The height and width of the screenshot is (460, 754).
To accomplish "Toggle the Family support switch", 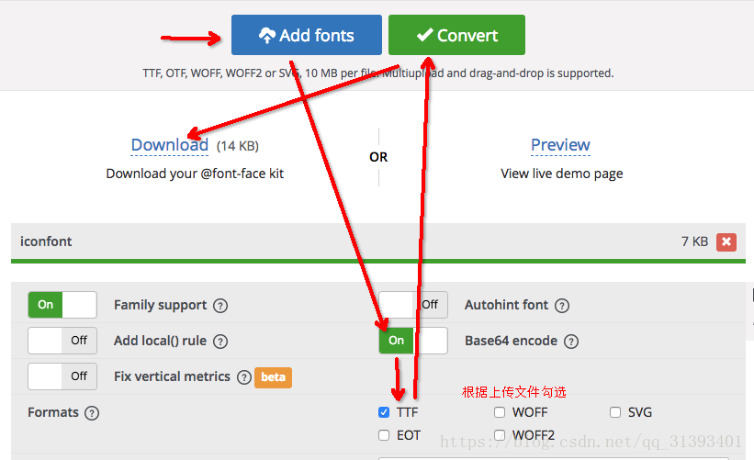I will coord(62,305).
